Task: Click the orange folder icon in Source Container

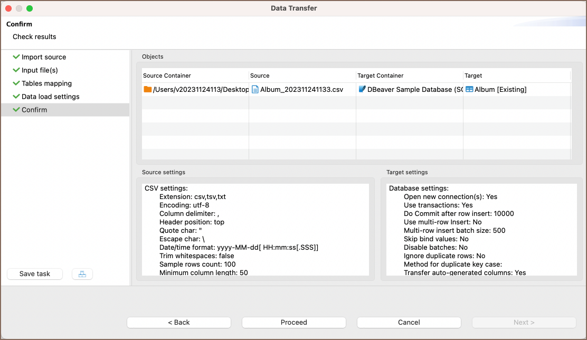Action: click(x=147, y=89)
